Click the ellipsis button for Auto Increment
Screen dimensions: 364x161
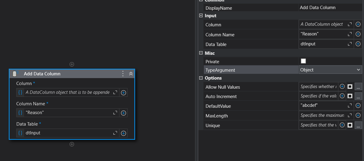click(x=358, y=96)
